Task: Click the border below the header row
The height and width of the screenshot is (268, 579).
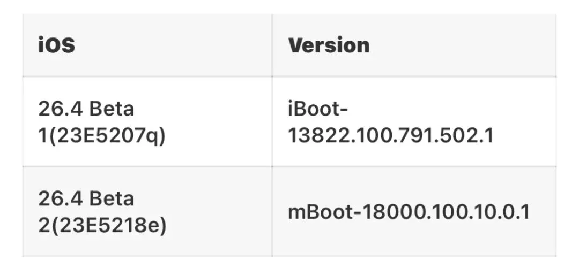Action: pyautogui.click(x=289, y=76)
